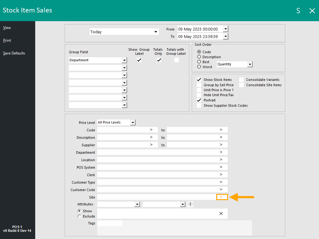The width and height of the screenshot is (319, 239).
Task: Enable Totals with Group Label checkbox
Action: pyautogui.click(x=177, y=60)
